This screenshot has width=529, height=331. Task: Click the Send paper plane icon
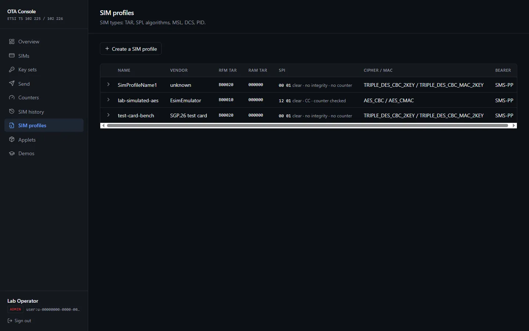tap(12, 83)
